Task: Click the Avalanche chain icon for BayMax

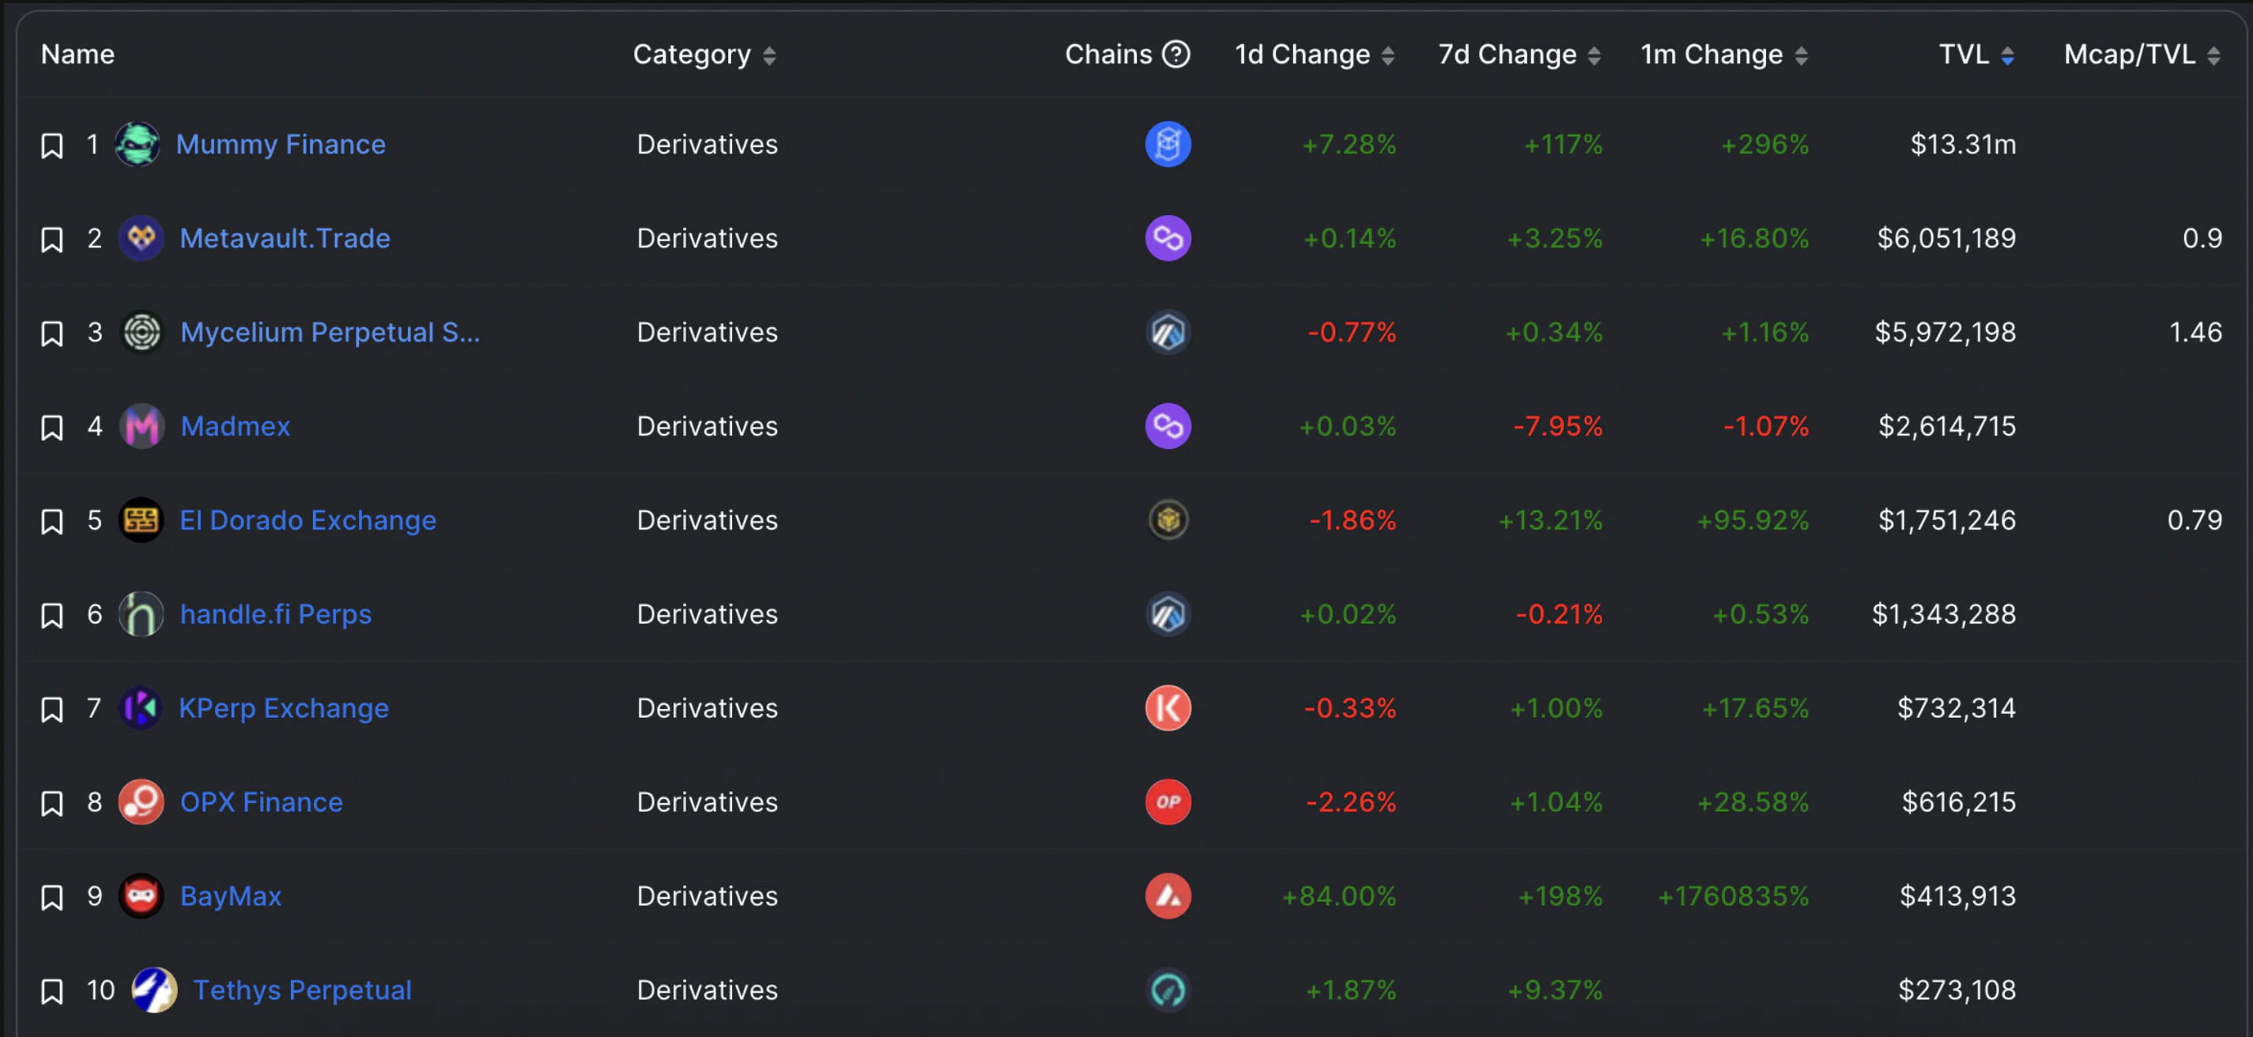Action: (1168, 896)
